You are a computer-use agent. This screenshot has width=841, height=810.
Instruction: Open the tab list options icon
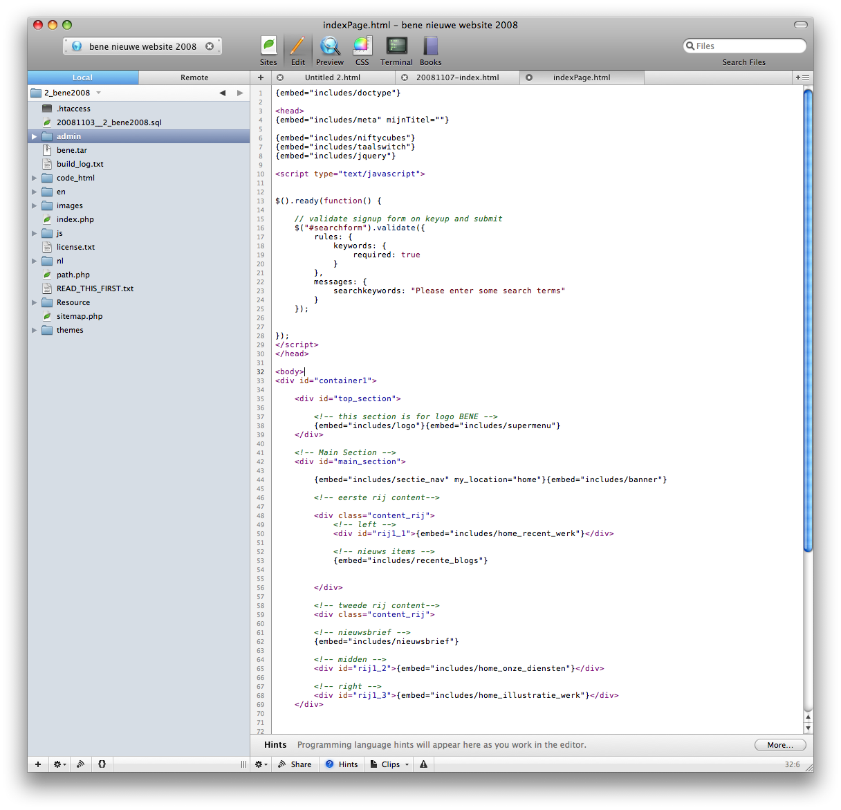[802, 77]
